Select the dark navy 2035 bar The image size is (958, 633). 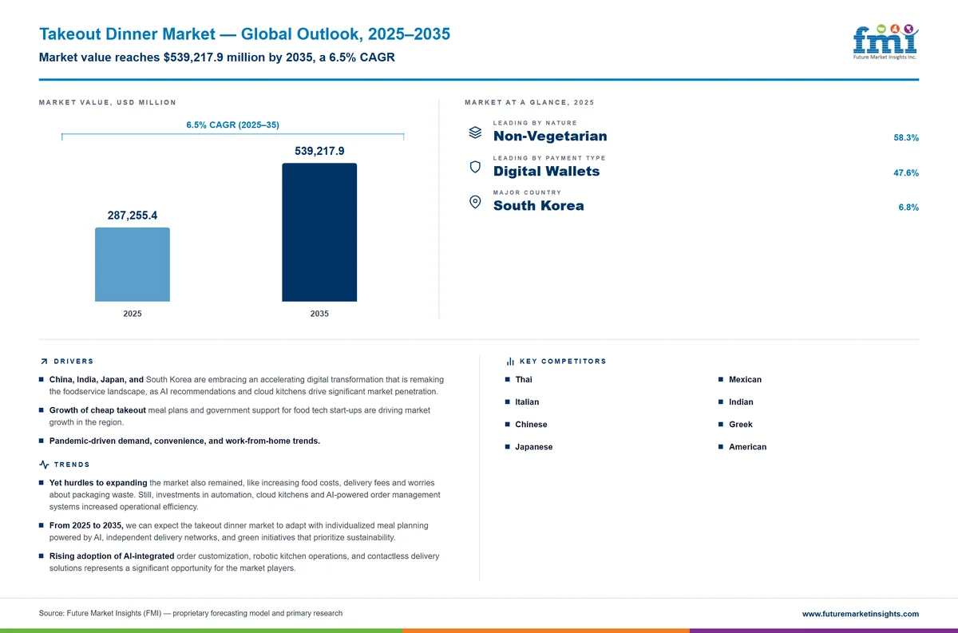319,232
